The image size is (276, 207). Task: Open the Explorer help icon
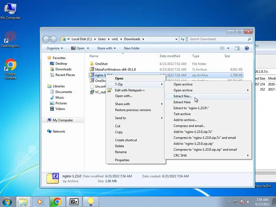click(247, 48)
